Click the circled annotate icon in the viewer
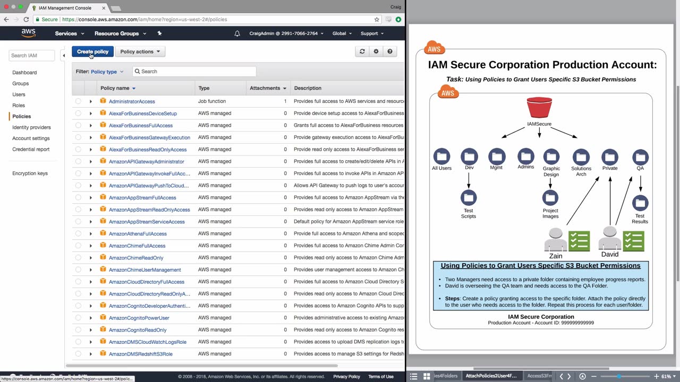Screen dimensions: 680x382 coord(582,376)
